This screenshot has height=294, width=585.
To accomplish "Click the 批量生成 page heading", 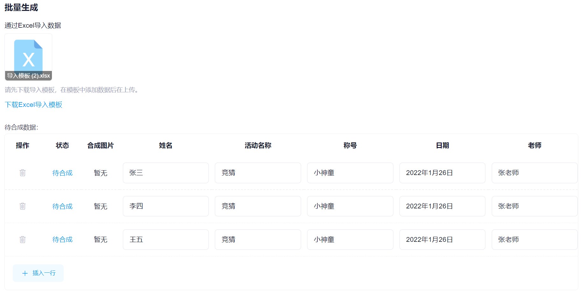I will [21, 7].
